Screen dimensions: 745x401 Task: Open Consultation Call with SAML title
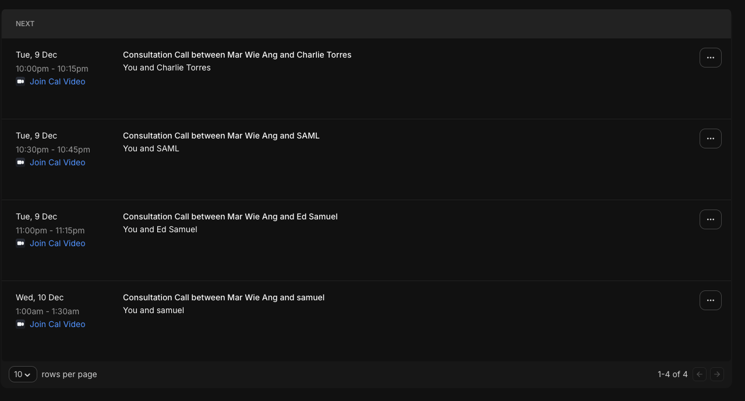point(221,136)
